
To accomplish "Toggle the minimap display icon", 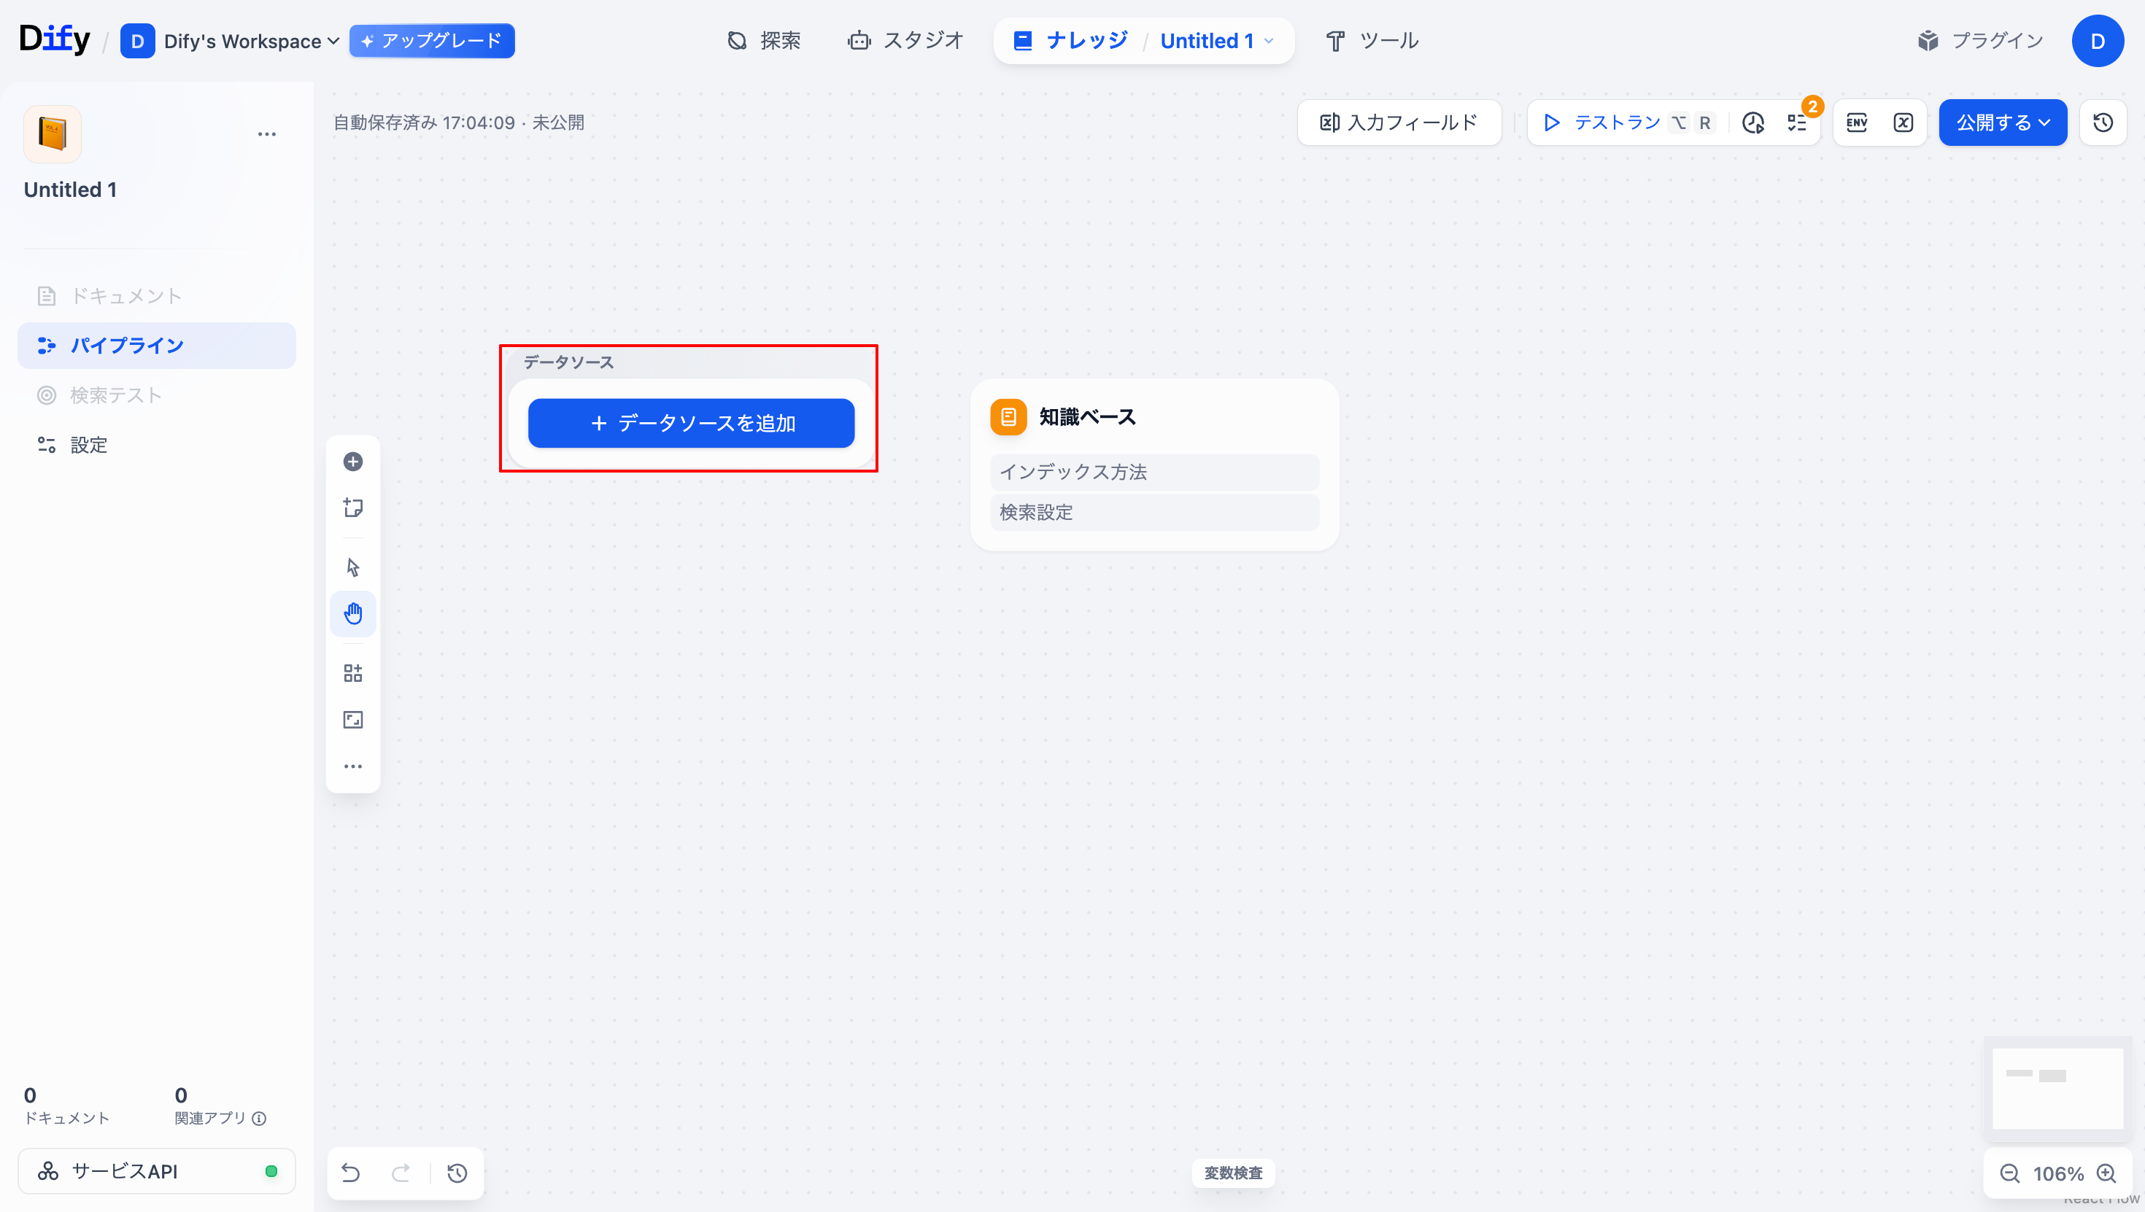I will click(x=353, y=719).
